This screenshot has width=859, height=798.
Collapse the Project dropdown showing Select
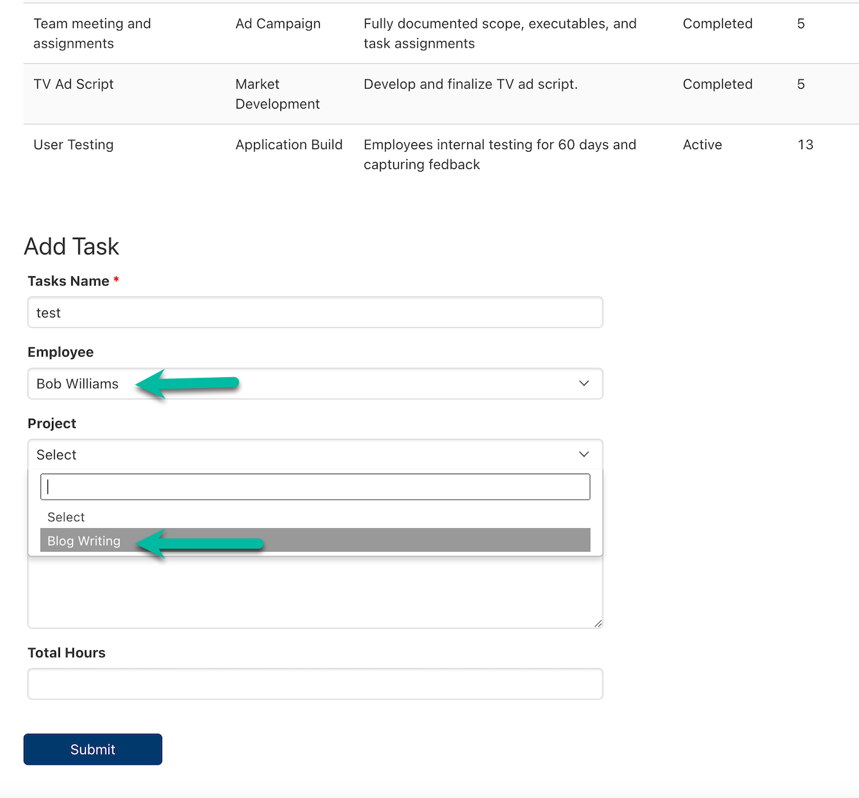pos(315,454)
